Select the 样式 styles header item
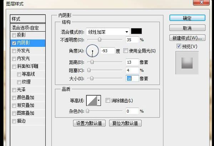Image resolution: width=214 pixels, height=146 pixels. (28, 19)
